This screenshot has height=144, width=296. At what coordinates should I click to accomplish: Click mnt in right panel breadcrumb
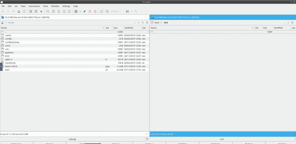pyautogui.click(x=166, y=23)
